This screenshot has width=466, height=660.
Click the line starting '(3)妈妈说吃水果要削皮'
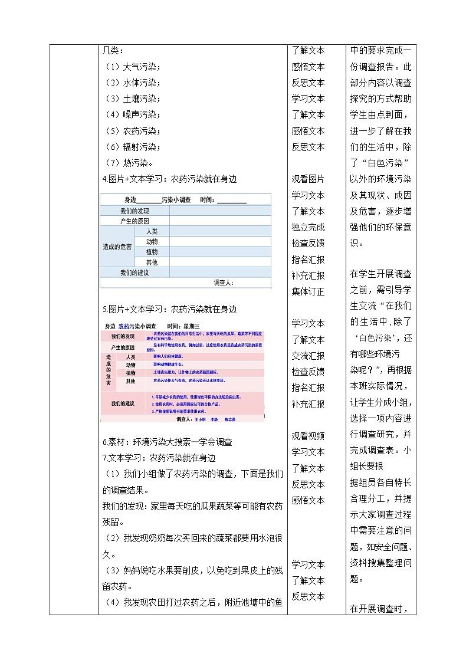pos(193,571)
